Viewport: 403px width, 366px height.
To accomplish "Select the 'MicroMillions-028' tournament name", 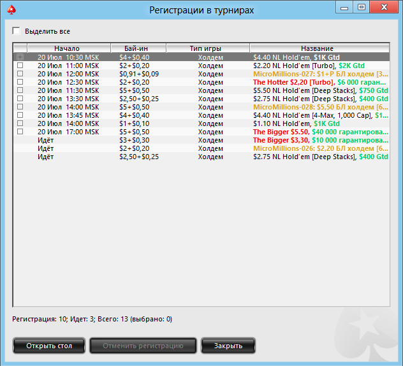I will click(321, 107).
